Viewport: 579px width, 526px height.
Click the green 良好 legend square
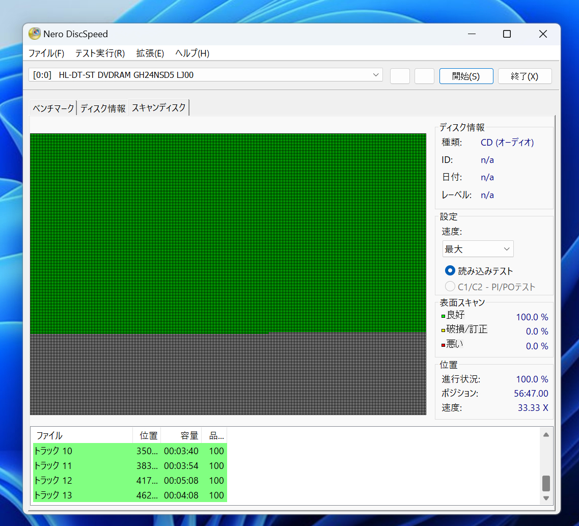tap(443, 316)
